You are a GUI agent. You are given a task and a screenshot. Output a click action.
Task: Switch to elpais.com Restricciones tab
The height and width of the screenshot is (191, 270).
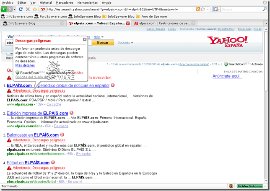point(164,23)
